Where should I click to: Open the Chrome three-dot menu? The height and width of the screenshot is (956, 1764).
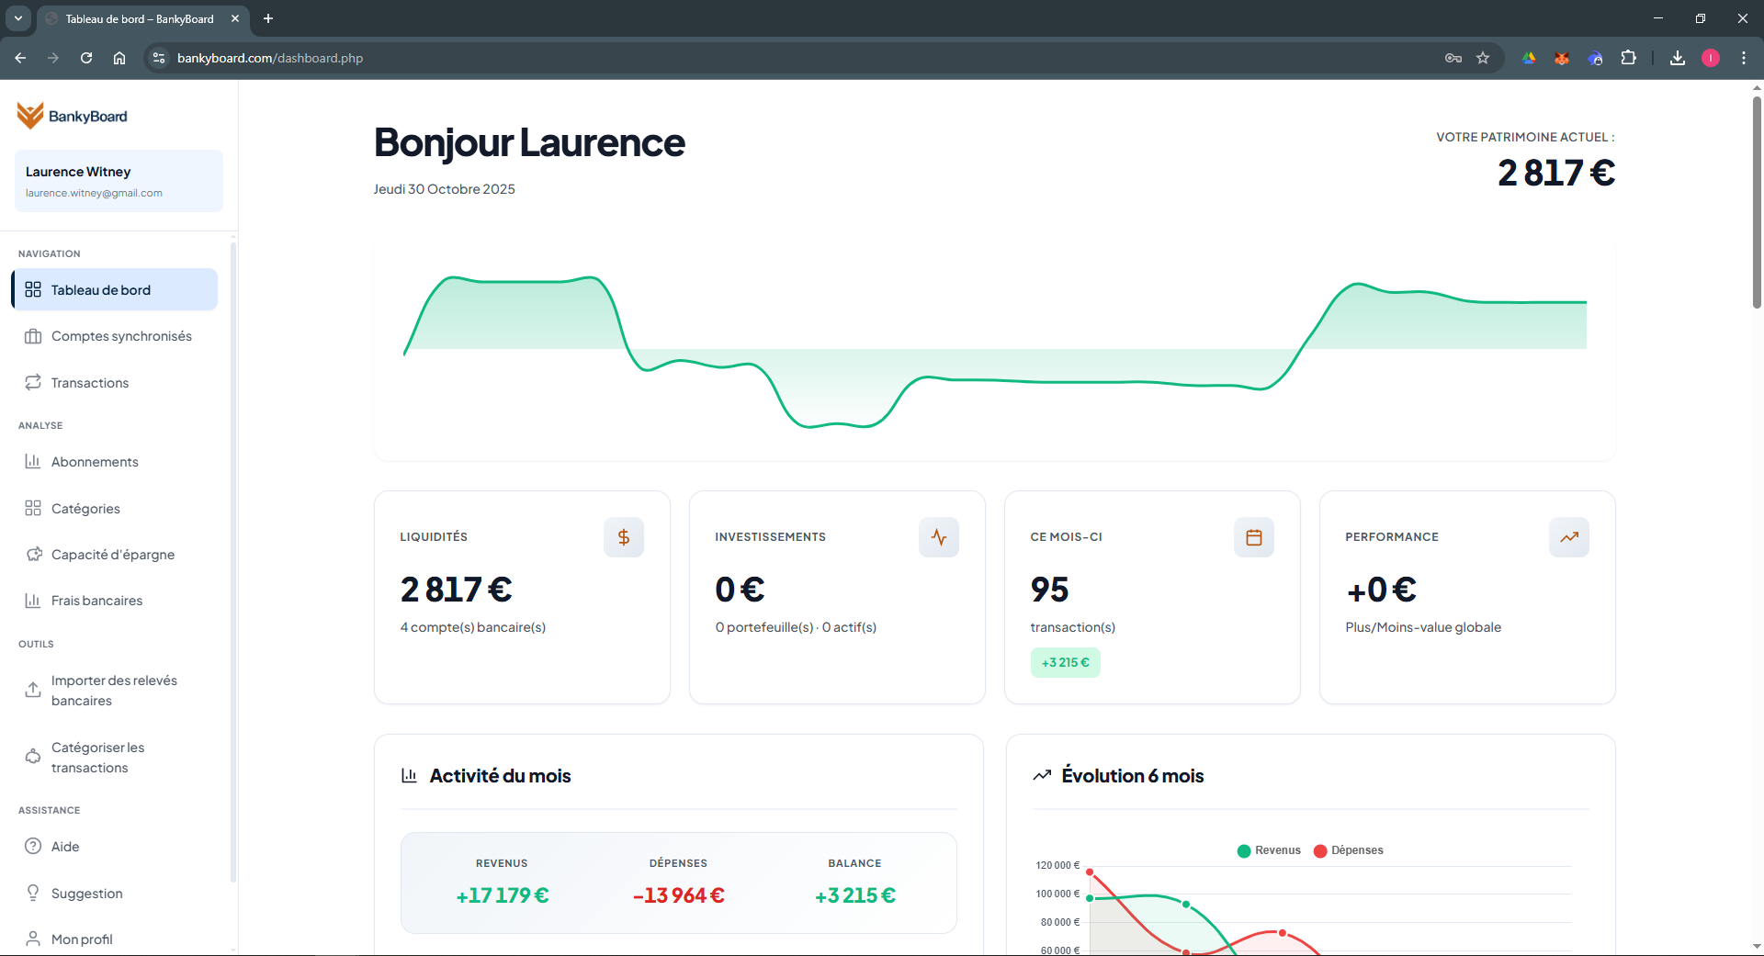point(1743,58)
